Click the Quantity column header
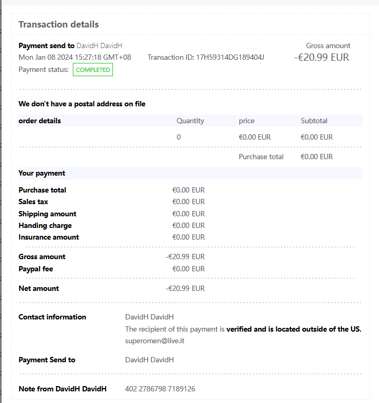The height and width of the screenshot is (403, 379). click(190, 121)
